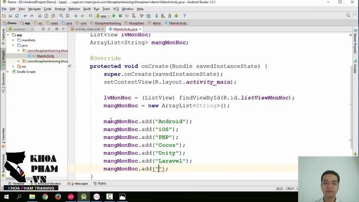Collapse the java folder node
Image resolution: width=359 pixels, height=202 pixels.
click(13, 45)
